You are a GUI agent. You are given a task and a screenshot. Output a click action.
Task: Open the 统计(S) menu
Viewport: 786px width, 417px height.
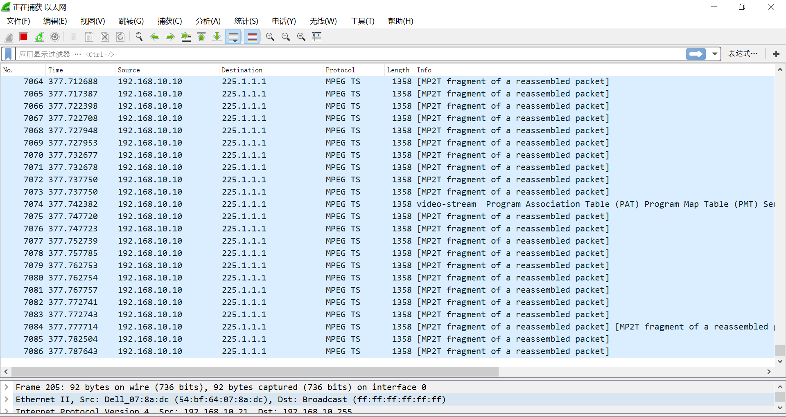tap(246, 21)
